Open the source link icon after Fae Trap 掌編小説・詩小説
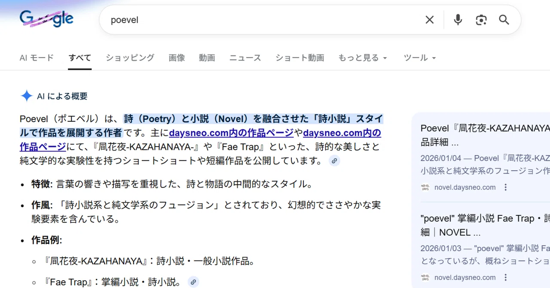550x288 pixels. [x=193, y=282]
